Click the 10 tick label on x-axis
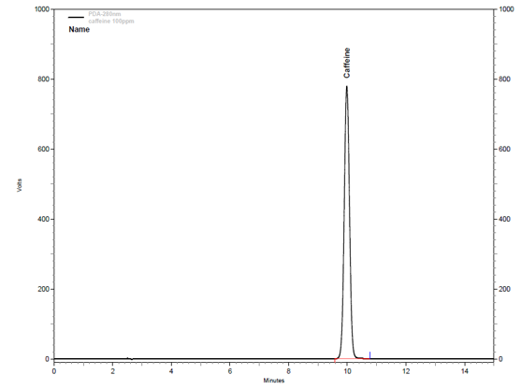 [x=347, y=371]
